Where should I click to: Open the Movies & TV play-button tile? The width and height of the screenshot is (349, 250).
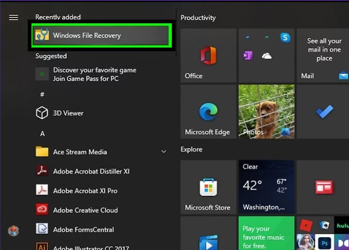208,233
